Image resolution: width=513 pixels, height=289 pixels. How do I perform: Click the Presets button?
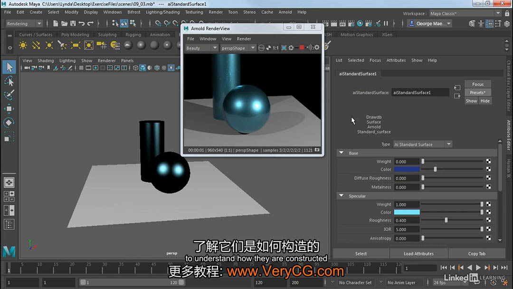click(478, 93)
